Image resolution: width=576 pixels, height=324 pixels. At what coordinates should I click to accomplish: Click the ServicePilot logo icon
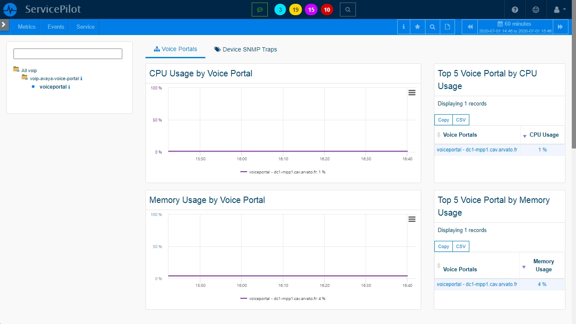point(10,9)
